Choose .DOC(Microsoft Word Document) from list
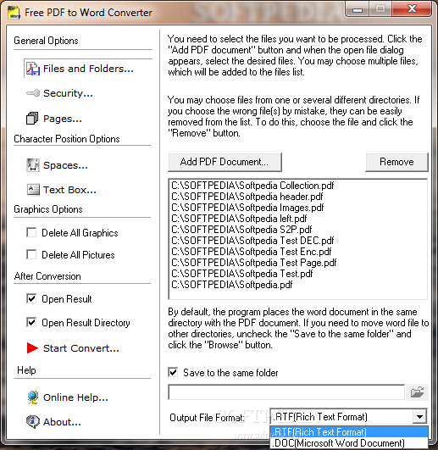438x450 pixels. [349, 443]
